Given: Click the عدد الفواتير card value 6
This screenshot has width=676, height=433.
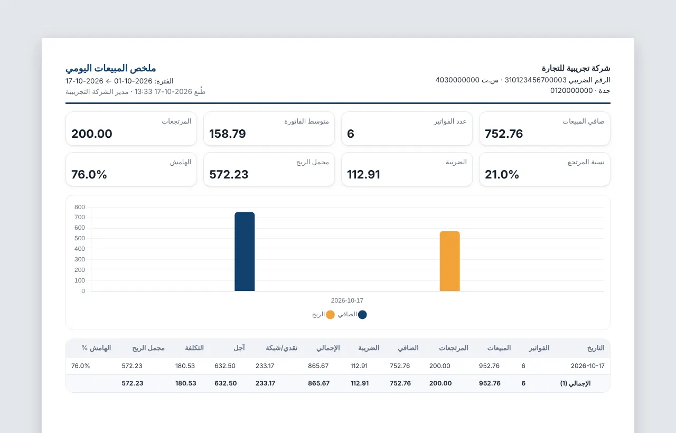Looking at the screenshot, I should tap(351, 134).
